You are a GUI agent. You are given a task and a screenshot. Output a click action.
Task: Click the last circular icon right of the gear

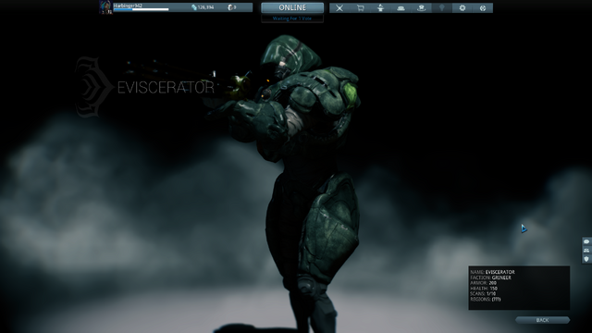pyautogui.click(x=483, y=8)
